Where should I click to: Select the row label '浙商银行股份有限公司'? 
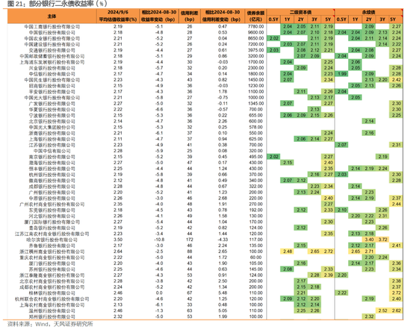(x=52, y=134)
